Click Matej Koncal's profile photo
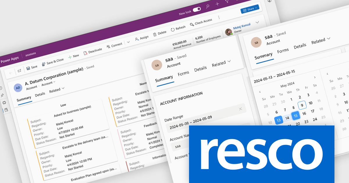The height and width of the screenshot is (183, 349). [229, 32]
